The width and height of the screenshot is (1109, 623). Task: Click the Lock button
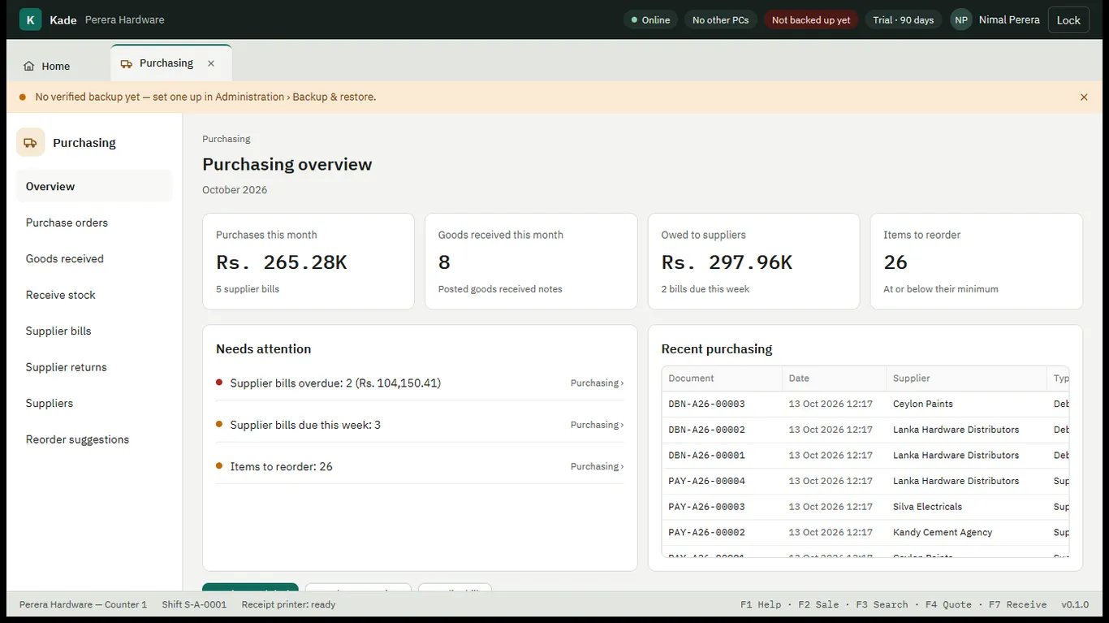pyautogui.click(x=1068, y=20)
